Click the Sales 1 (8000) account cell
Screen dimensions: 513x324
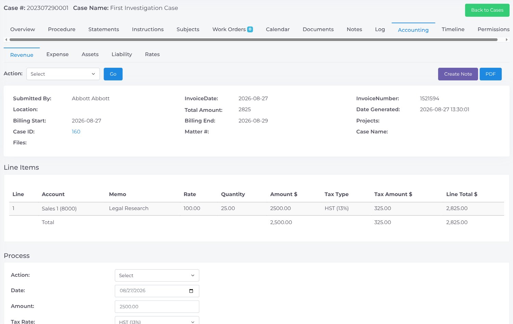click(59, 209)
